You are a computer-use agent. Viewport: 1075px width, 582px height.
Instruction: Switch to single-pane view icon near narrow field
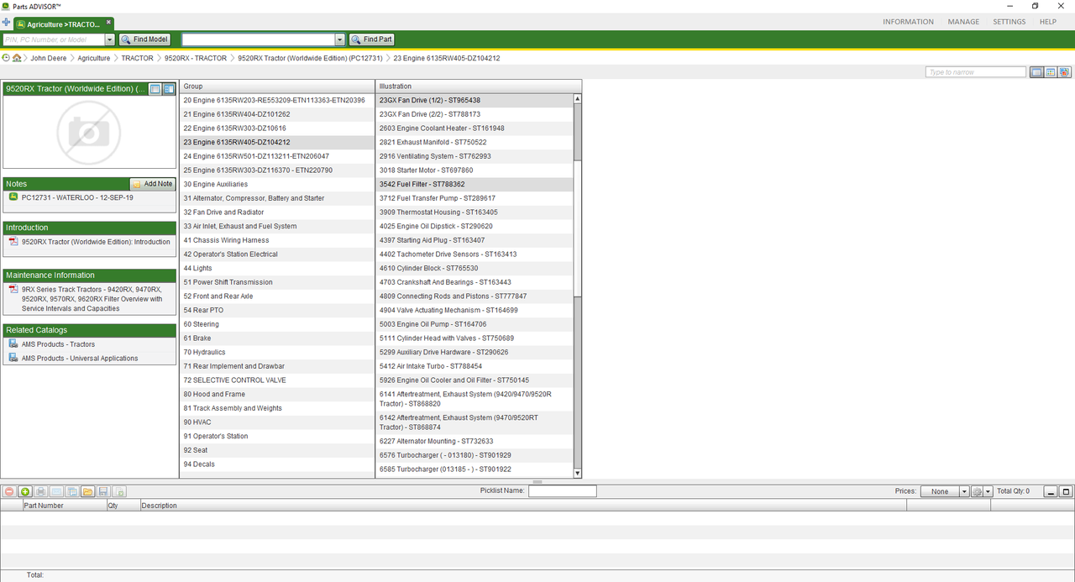tap(1037, 72)
